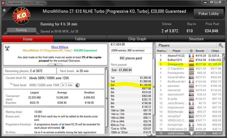The width and height of the screenshot is (227, 138).
Task: Open the Chip Graph tab
Action: [x=137, y=39]
